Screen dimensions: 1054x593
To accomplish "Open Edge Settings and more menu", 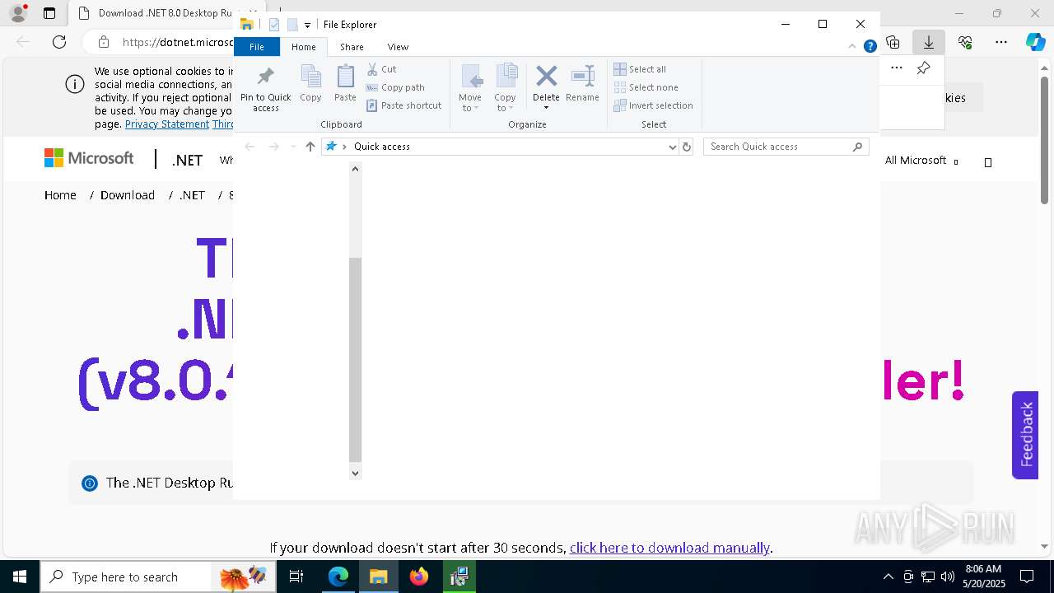I will pyautogui.click(x=1001, y=42).
